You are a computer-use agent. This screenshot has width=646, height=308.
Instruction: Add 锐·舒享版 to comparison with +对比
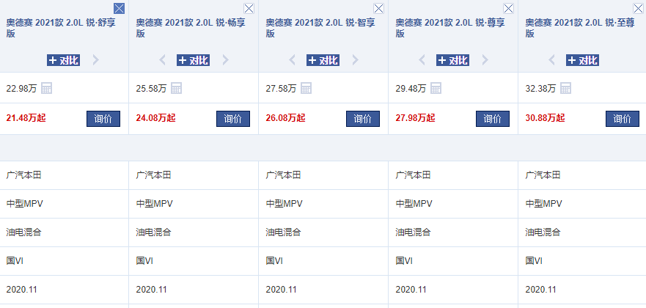64,60
